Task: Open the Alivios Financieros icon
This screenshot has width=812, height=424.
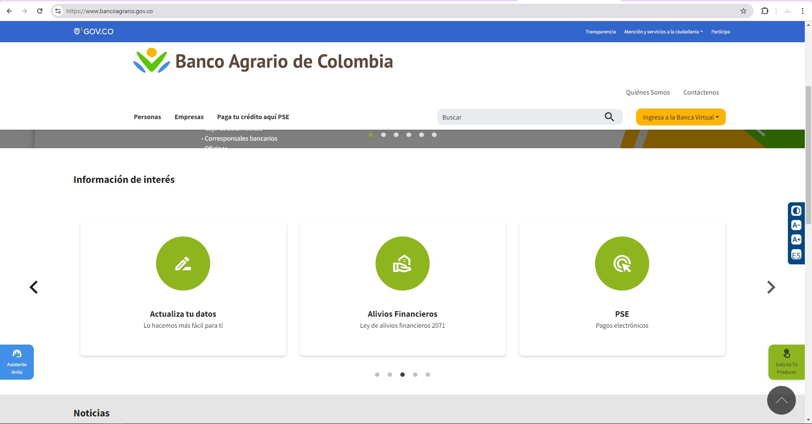Action: tap(402, 264)
